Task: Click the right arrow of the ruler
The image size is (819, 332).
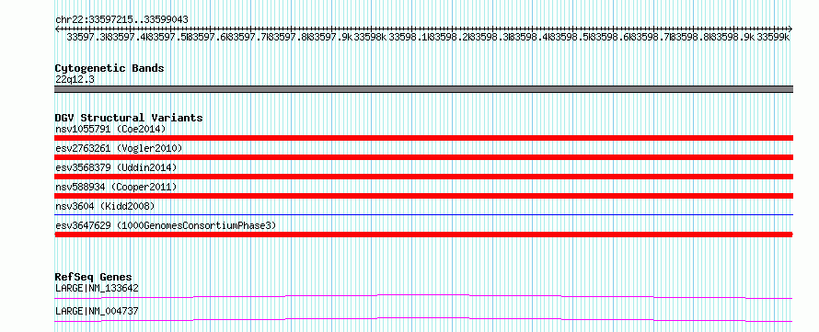Action: click(x=790, y=29)
